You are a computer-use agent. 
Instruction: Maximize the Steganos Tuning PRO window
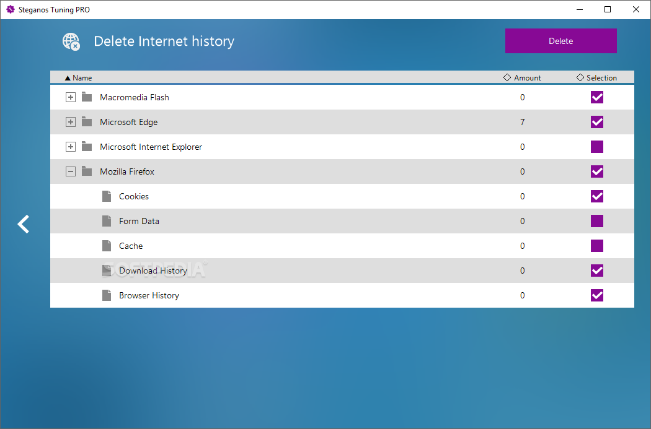tap(608, 9)
